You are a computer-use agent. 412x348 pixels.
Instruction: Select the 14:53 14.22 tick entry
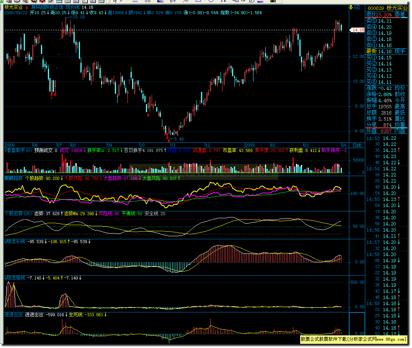click(x=381, y=139)
